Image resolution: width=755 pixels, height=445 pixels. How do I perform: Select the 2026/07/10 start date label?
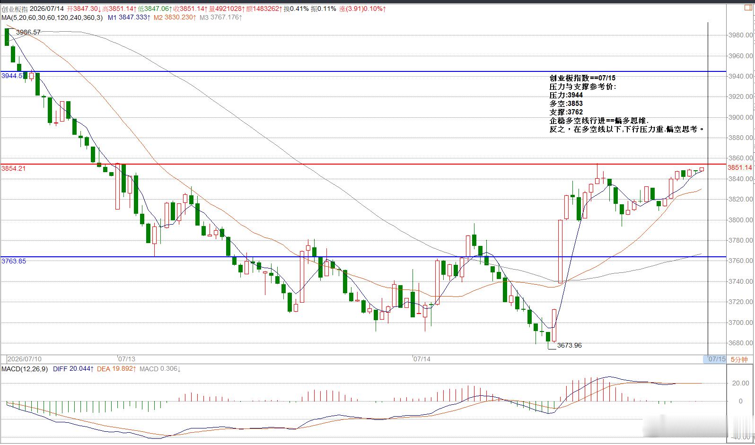[x=25, y=359]
